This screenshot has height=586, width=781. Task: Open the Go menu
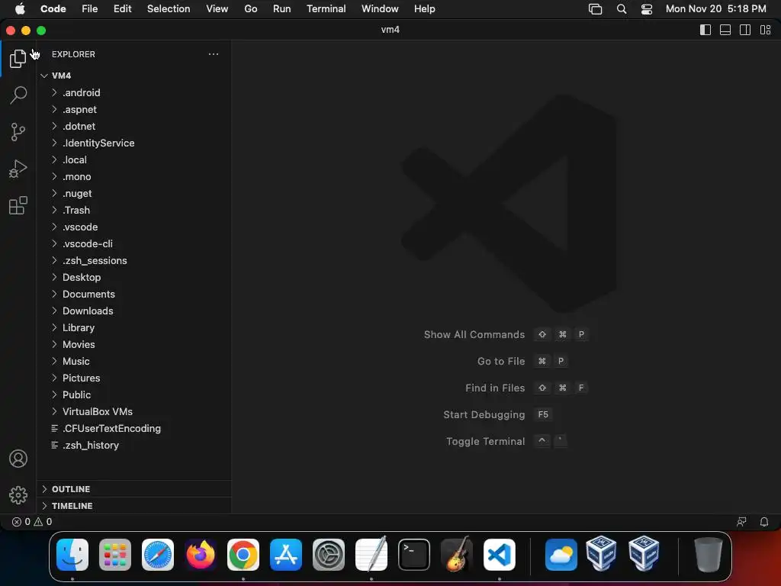250,9
